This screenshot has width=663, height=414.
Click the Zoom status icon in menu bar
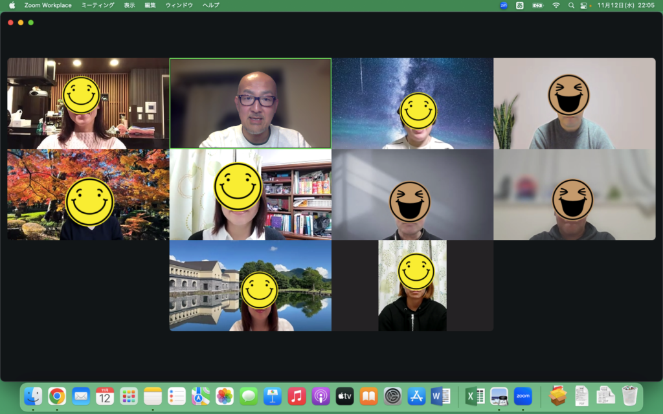[504, 5]
